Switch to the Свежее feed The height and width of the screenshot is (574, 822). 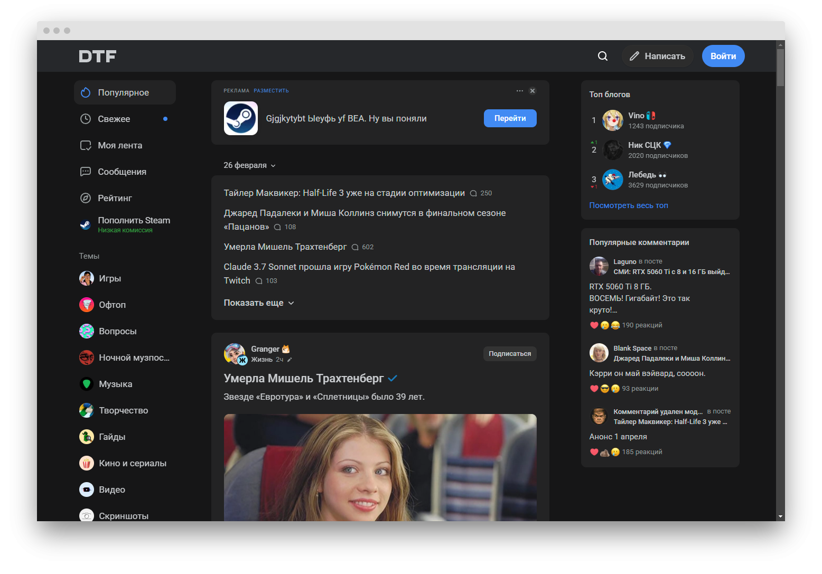coord(125,119)
